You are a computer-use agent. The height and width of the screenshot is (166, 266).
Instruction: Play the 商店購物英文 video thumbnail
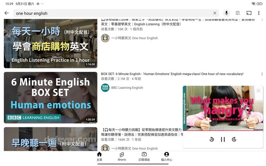(51, 44)
